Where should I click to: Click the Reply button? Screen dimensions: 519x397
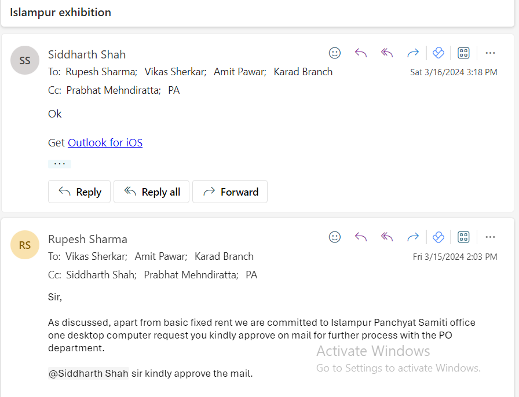pyautogui.click(x=79, y=192)
